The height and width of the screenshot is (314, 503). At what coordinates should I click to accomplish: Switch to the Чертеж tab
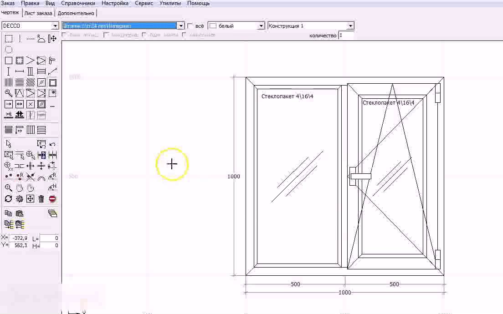click(10, 12)
